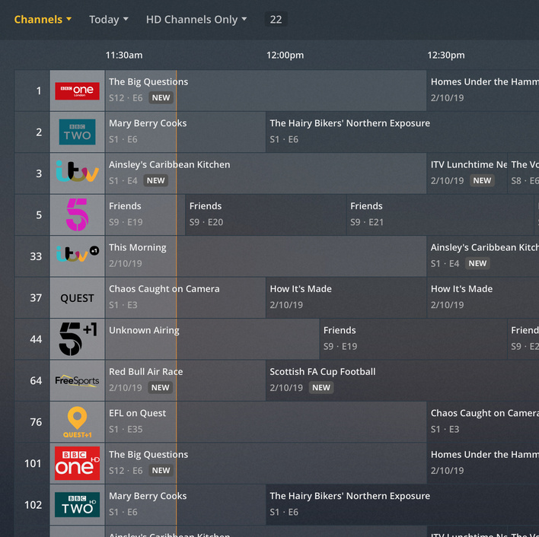Image resolution: width=539 pixels, height=537 pixels.
Task: Open the Channels dropdown
Action: [43, 20]
